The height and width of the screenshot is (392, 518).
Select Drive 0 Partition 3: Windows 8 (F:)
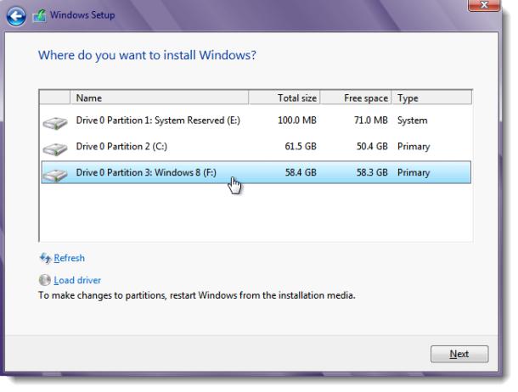pos(256,172)
